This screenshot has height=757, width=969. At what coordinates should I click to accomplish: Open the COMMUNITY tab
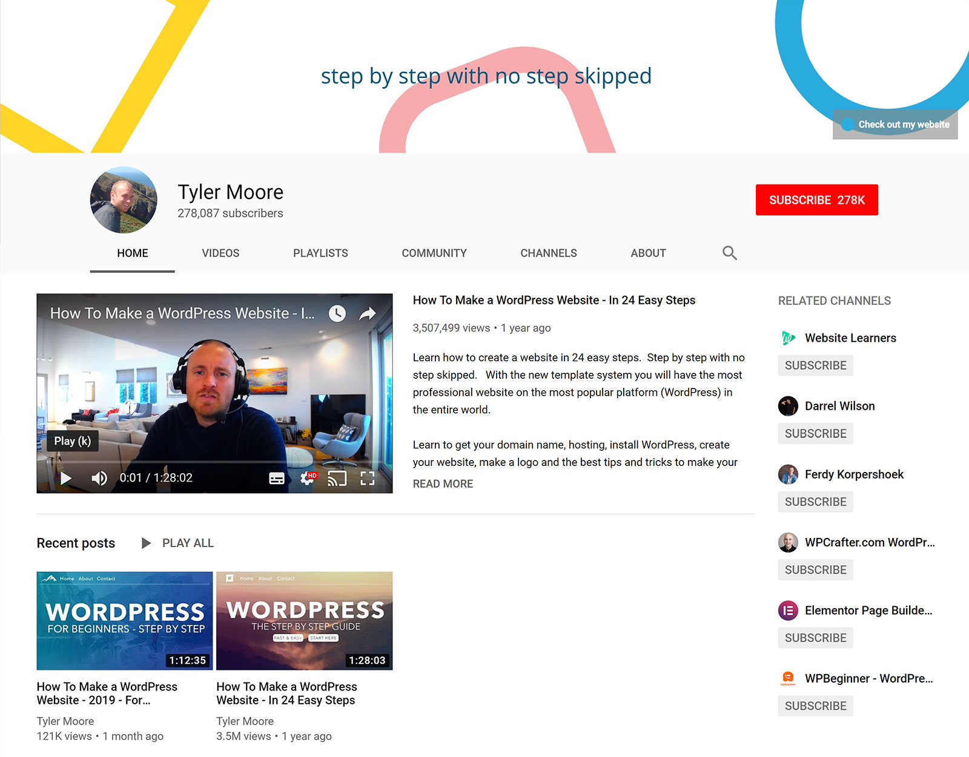click(434, 253)
